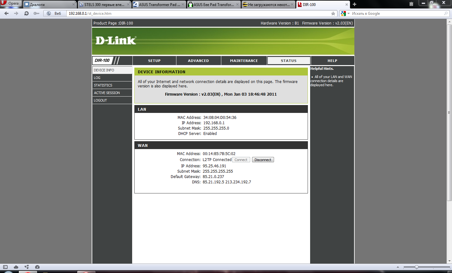Click the WAN MAC address 00:14:85:7B:5C:02
Viewport: 452px width, 273px height.
tap(219, 154)
